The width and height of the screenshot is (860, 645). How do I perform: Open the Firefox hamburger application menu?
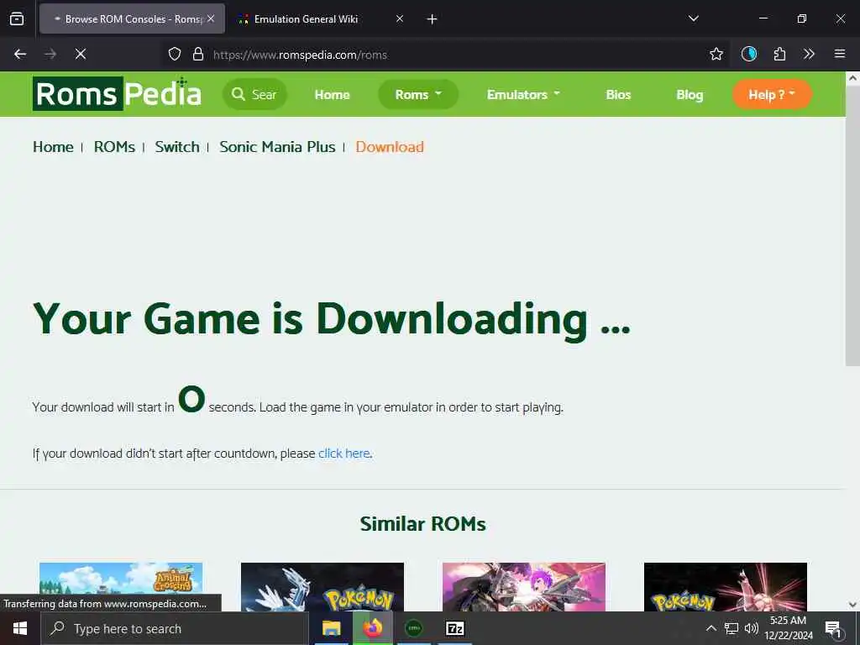[x=839, y=54]
